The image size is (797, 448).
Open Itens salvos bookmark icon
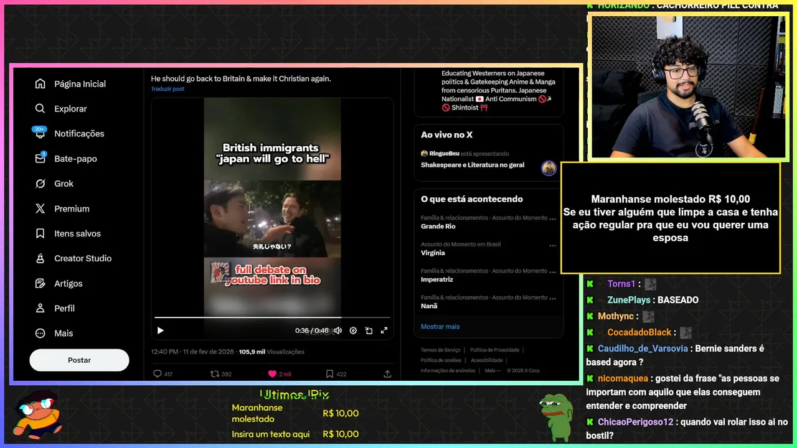point(40,233)
